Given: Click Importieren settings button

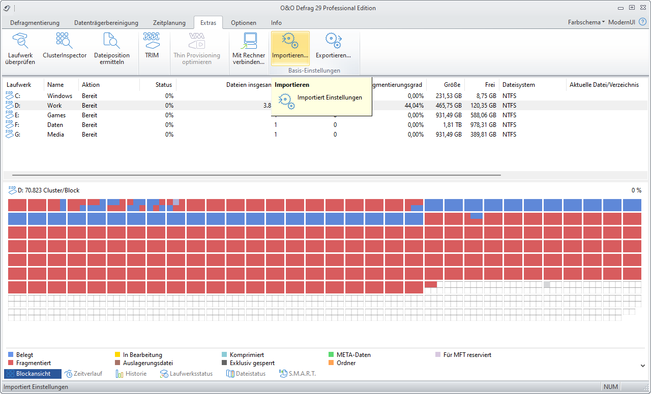Looking at the screenshot, I should [x=290, y=48].
